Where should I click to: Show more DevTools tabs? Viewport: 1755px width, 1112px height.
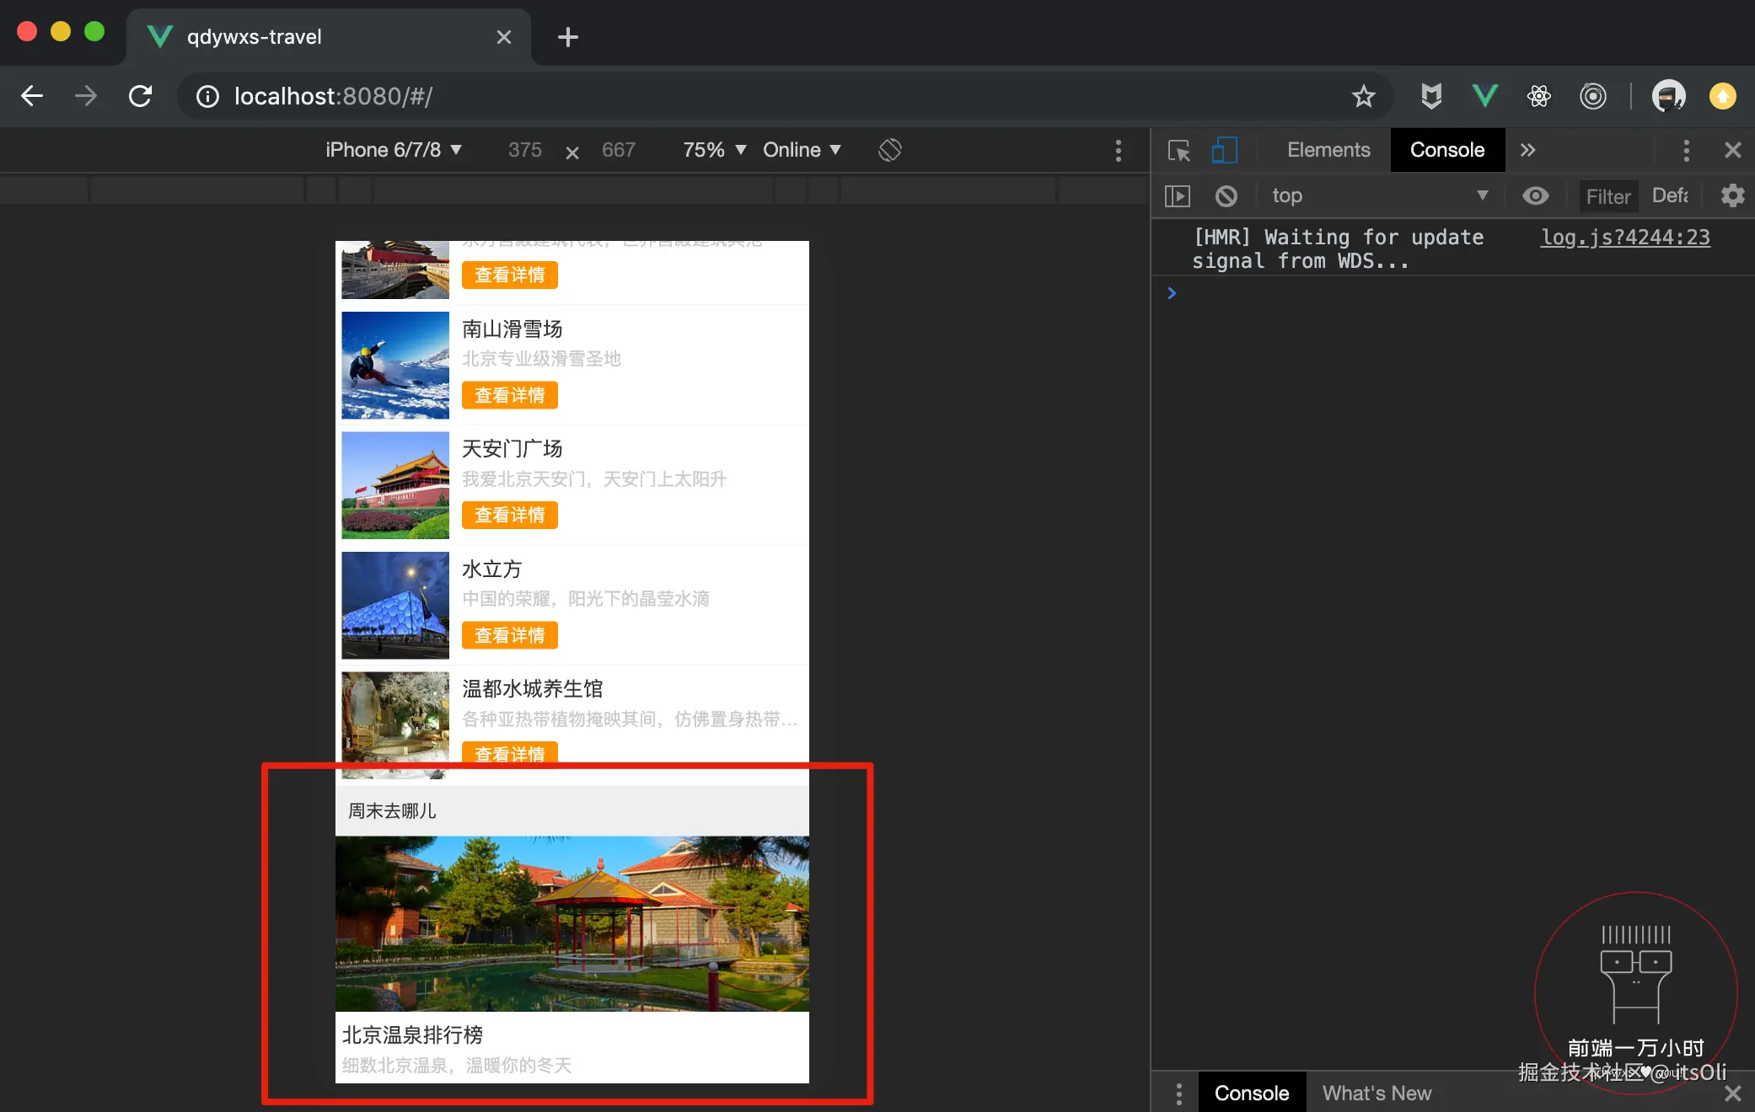point(1527,150)
